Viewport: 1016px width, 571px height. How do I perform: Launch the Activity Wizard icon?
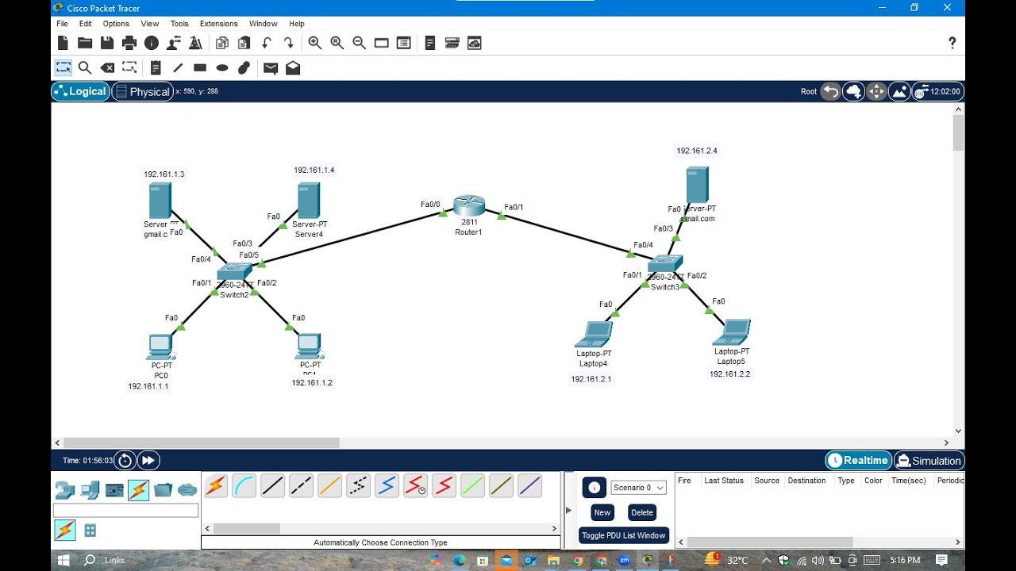click(x=173, y=43)
